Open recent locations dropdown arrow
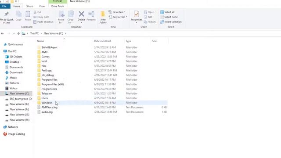281x158 pixels. (14, 33)
